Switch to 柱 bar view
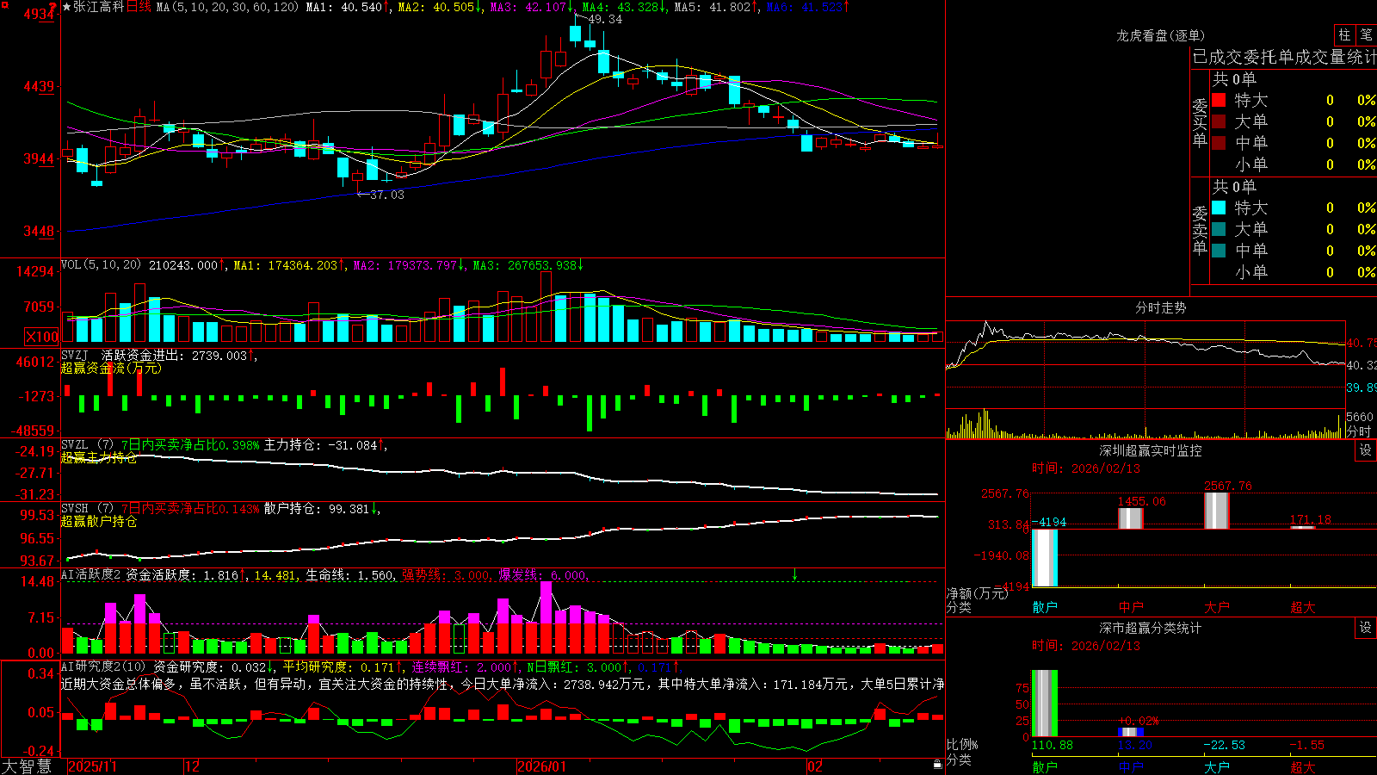 pos(1344,34)
